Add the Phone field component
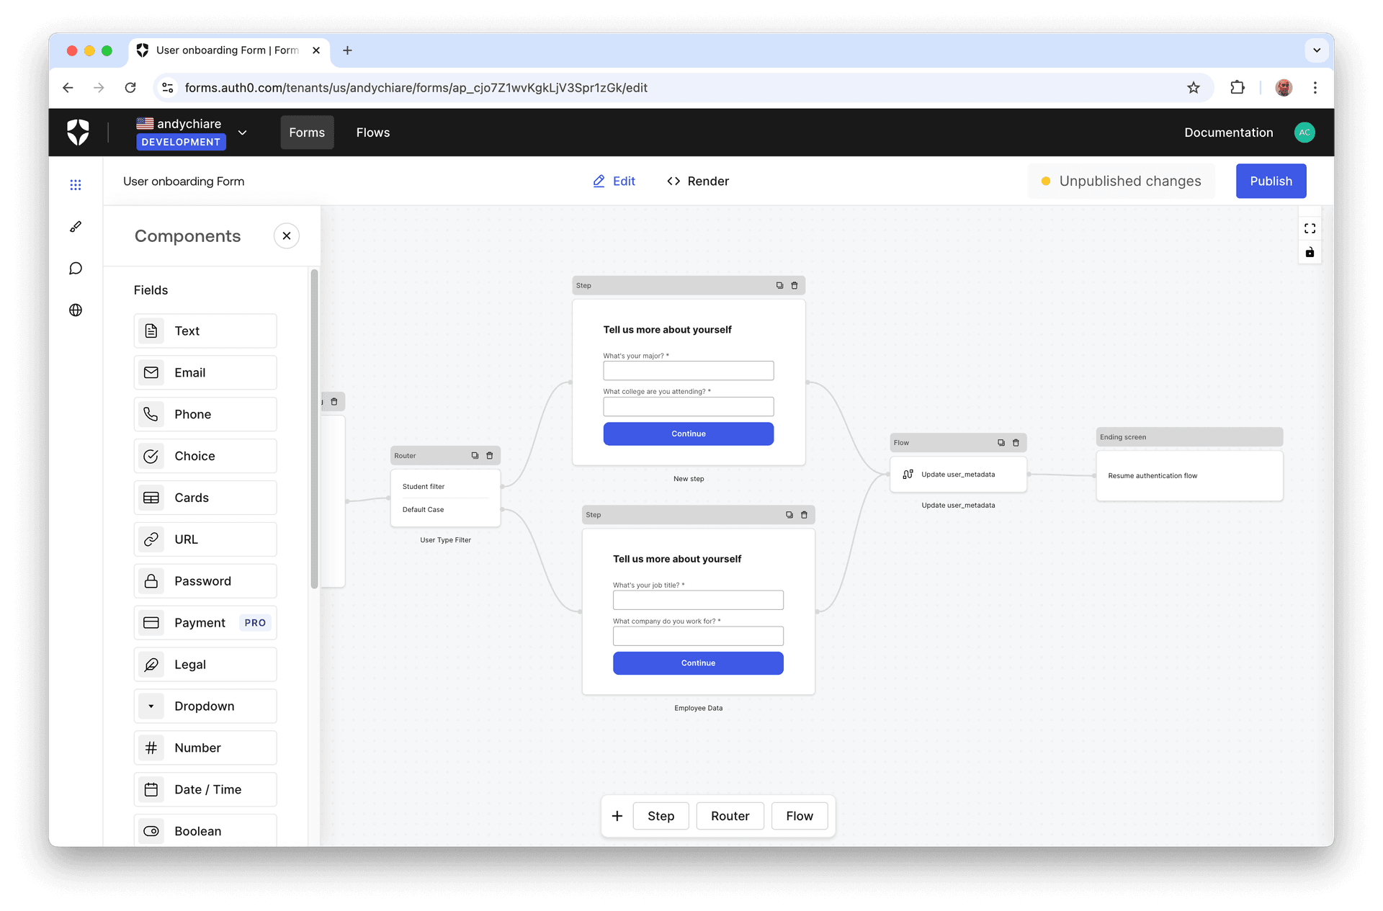Image resolution: width=1383 pixels, height=911 pixels. tap(205, 415)
